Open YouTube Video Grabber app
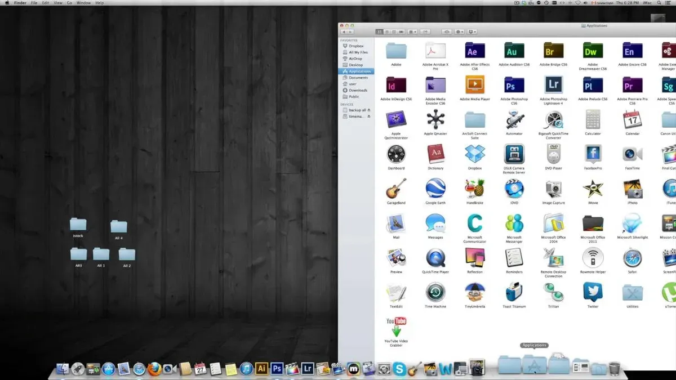 396,327
